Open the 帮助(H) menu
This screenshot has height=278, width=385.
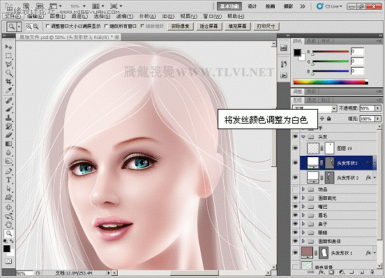(236, 16)
